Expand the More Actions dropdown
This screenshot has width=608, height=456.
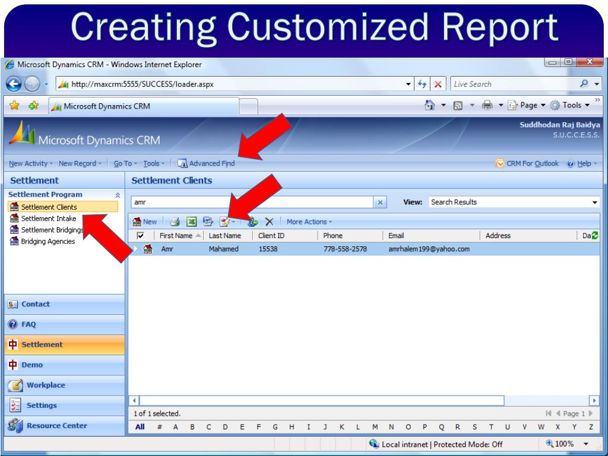click(x=309, y=222)
